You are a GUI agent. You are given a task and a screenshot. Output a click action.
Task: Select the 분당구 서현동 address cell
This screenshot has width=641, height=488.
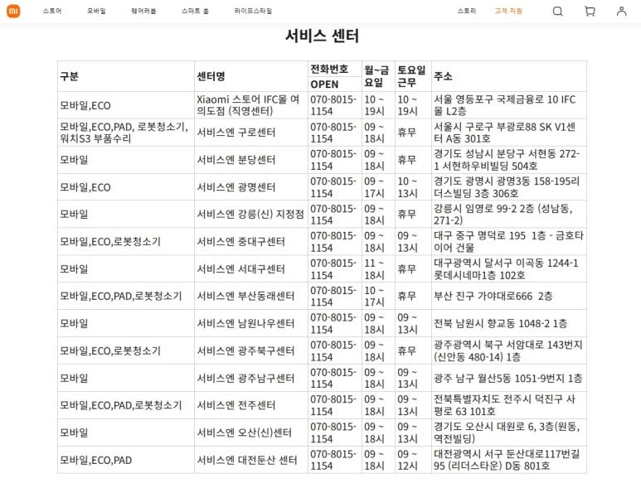(x=509, y=160)
